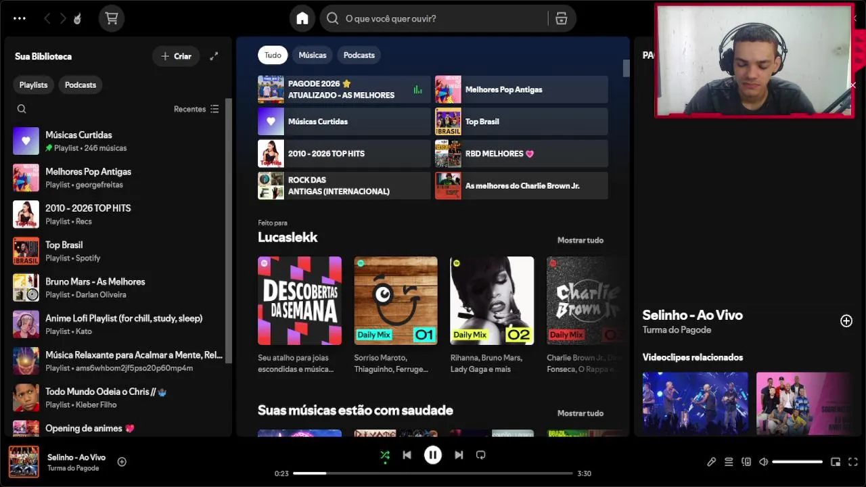Open the shopping cart button
This screenshot has width=866, height=487.
click(112, 18)
